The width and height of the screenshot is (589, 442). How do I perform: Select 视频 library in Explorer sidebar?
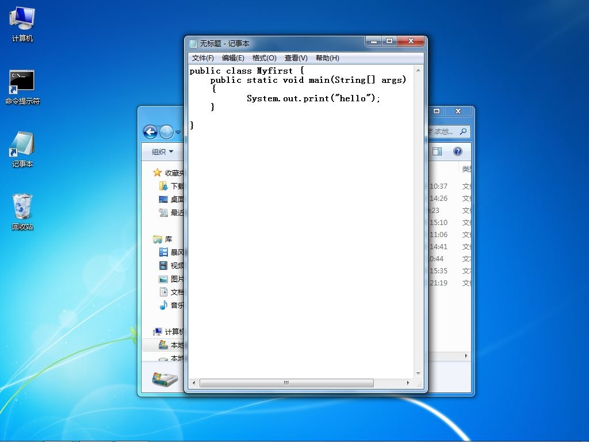tap(171, 266)
